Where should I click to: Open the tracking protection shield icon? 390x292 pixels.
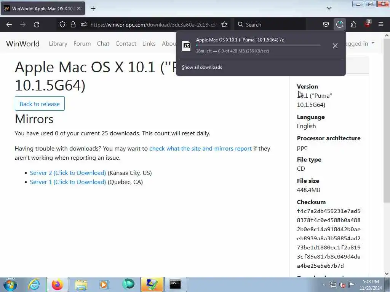[62, 24]
